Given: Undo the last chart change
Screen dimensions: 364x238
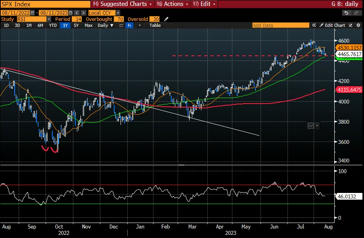Looking at the screenshot, I should (347, 13).
